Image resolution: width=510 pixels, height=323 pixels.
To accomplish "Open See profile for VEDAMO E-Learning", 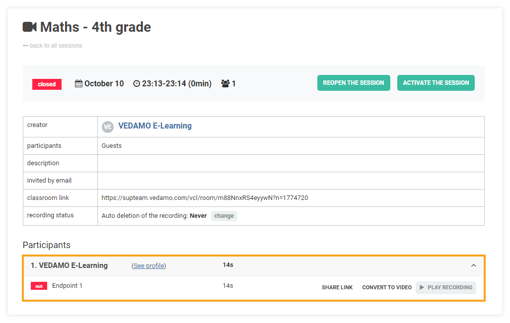I will coord(148,266).
